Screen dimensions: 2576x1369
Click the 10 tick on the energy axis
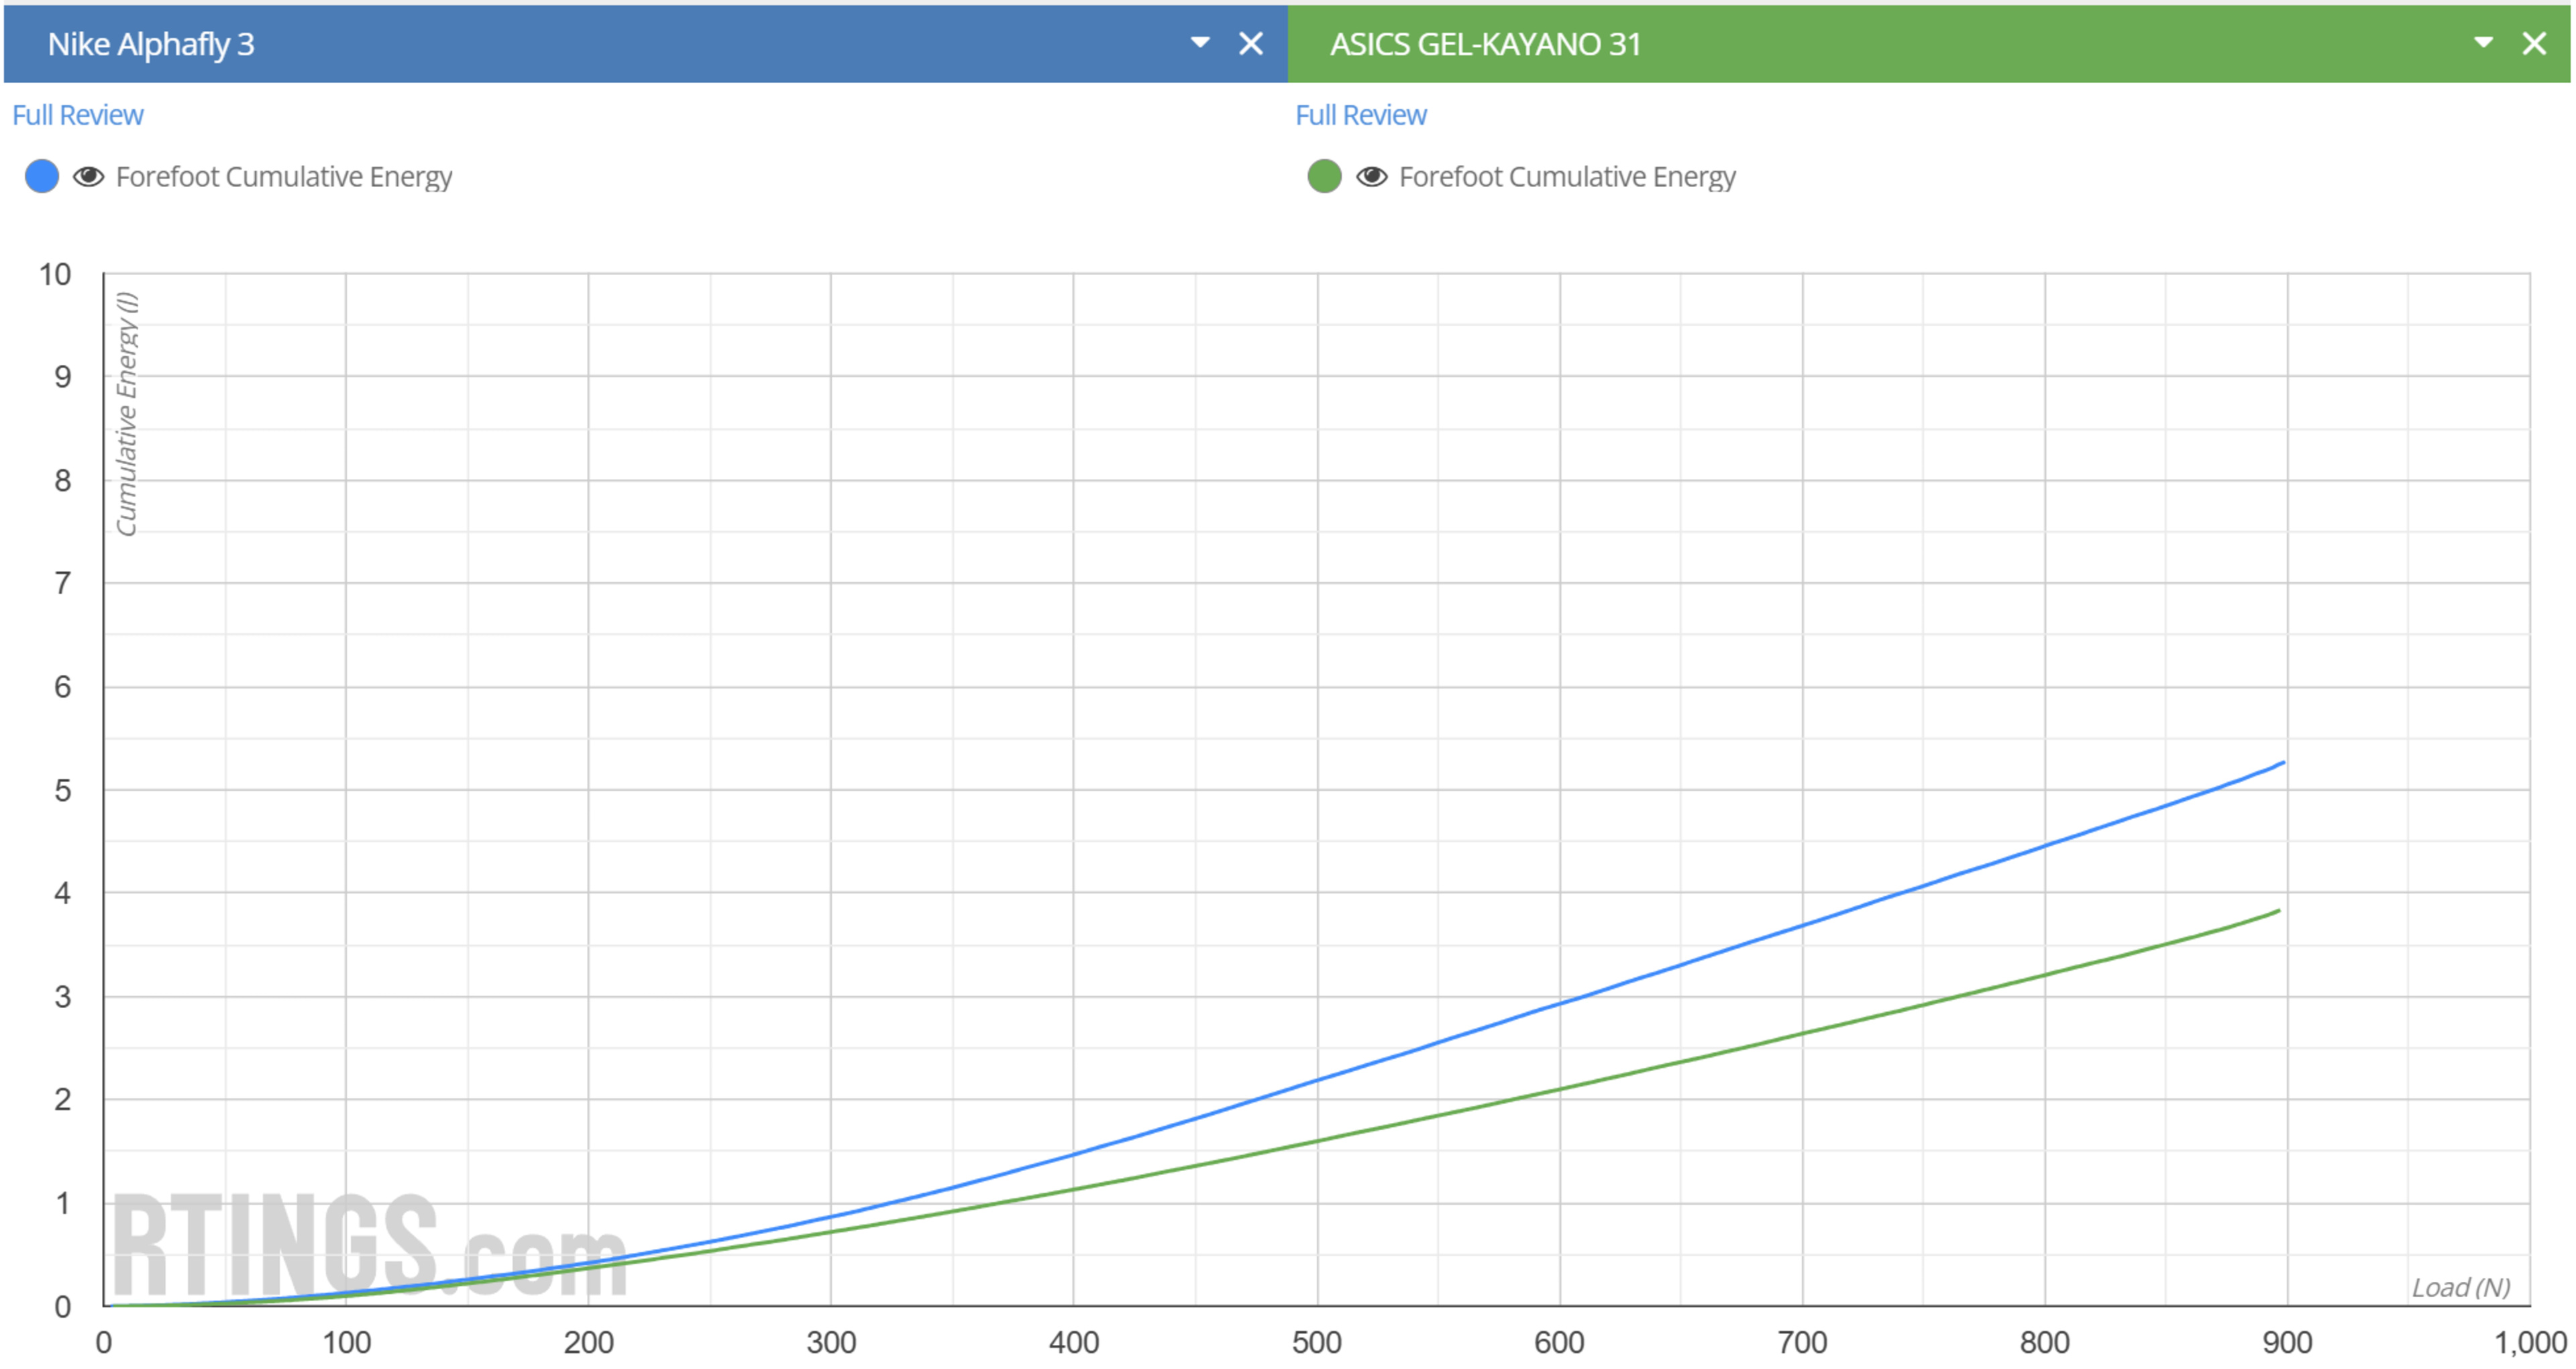coord(55,274)
